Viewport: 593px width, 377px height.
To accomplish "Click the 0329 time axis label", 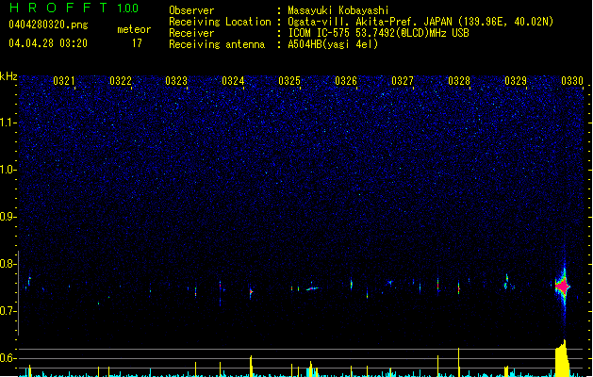I will coord(516,81).
